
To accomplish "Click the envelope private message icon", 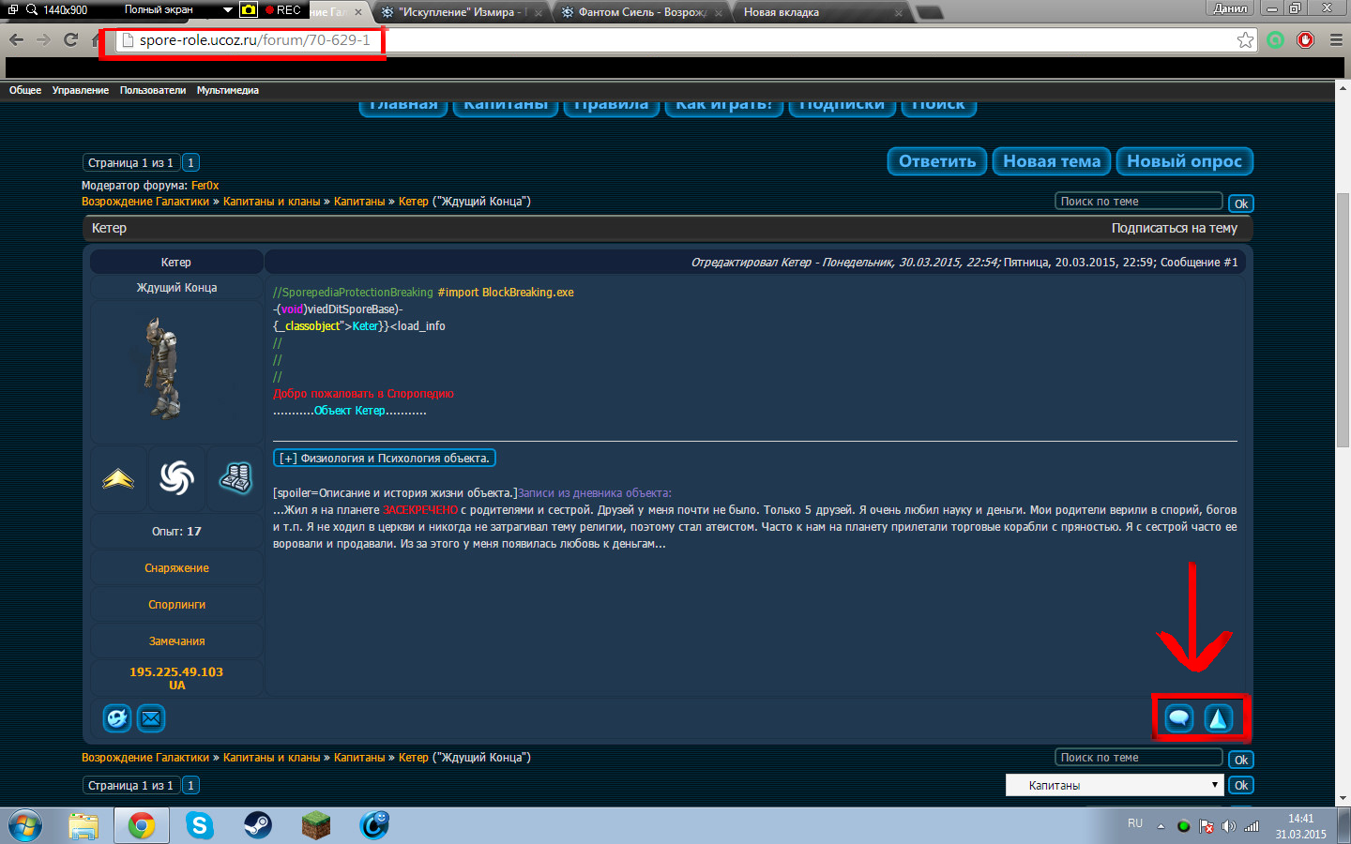I will click(151, 718).
